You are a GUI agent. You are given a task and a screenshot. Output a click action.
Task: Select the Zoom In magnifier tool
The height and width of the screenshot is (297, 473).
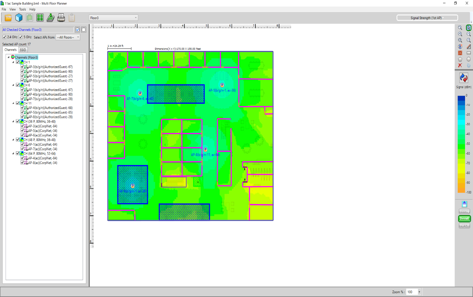pyautogui.click(x=460, y=34)
